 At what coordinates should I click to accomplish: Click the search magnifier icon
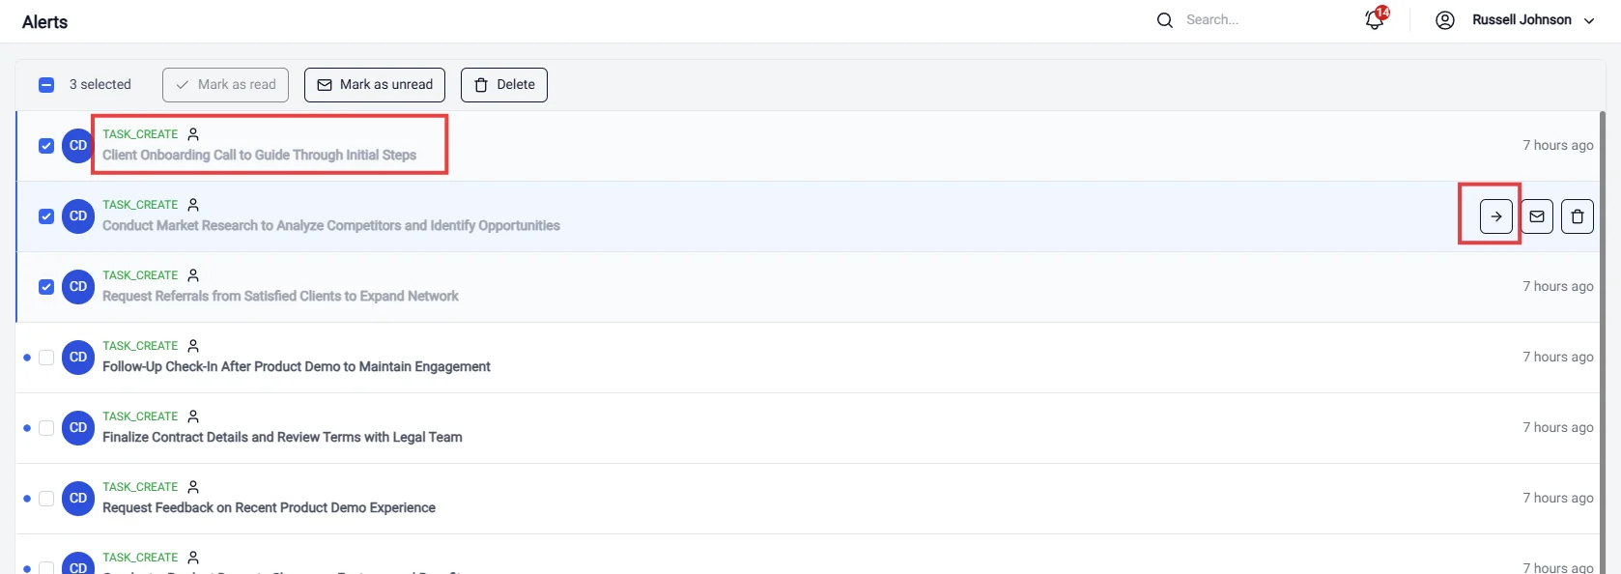click(x=1165, y=20)
